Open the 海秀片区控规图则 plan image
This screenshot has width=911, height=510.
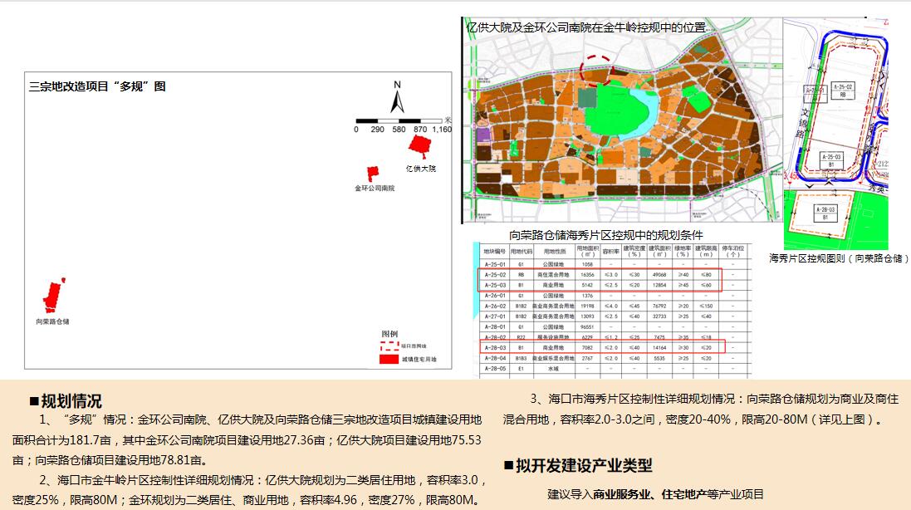pyautogui.click(x=836, y=134)
